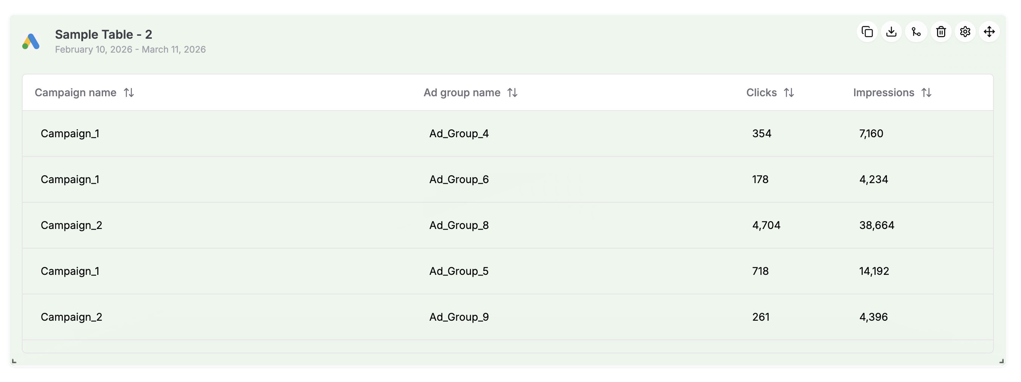Click the Google Ads logo icon
Viewport: 1021px width, 382px height.
[x=31, y=41]
